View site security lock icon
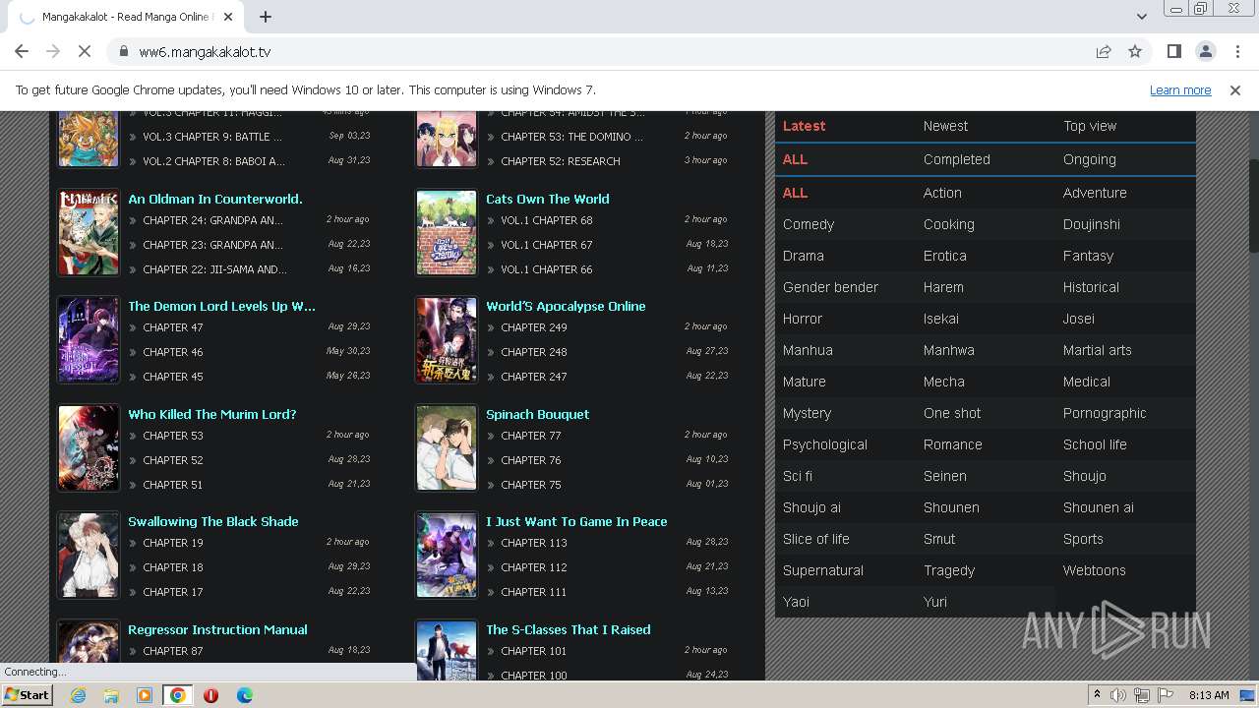The image size is (1259, 708). tap(123, 51)
